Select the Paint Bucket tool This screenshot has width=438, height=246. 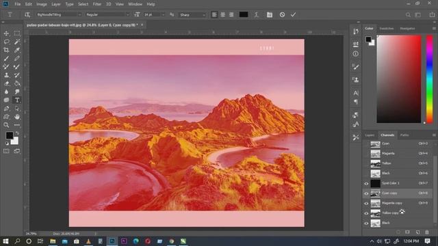(x=17, y=83)
